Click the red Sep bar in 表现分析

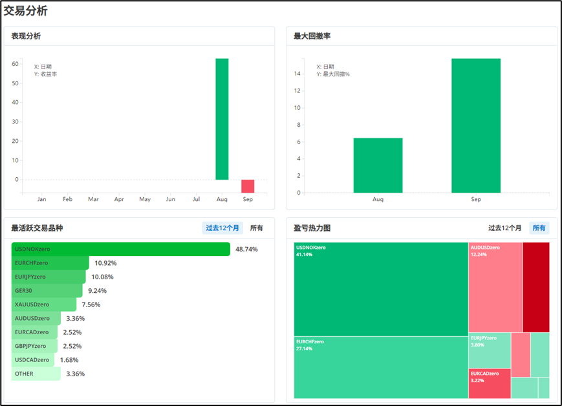[x=248, y=186]
